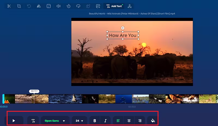Viewport: 218px width, 126px height.
Task: Open the speed adjustment tool
Action: pyautogui.click(x=68, y=6)
